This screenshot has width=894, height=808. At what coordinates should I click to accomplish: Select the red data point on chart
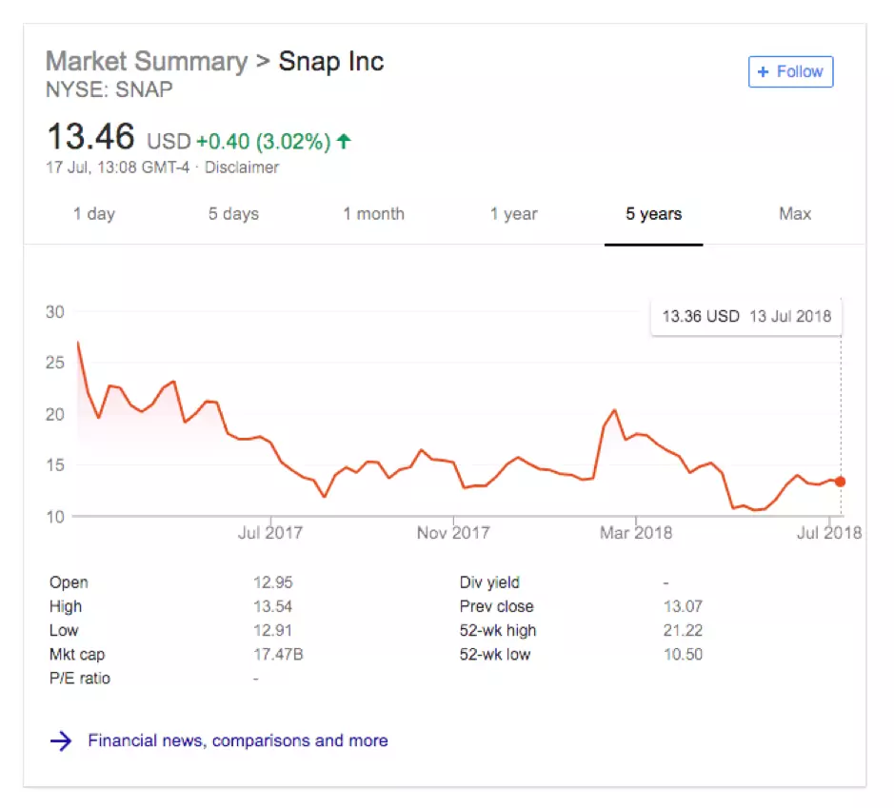[840, 482]
